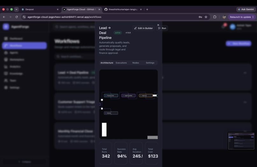The width and height of the screenshot is (257, 167).
Task: Click the AgentForge logo in sidebar
Action: [x=6, y=26]
